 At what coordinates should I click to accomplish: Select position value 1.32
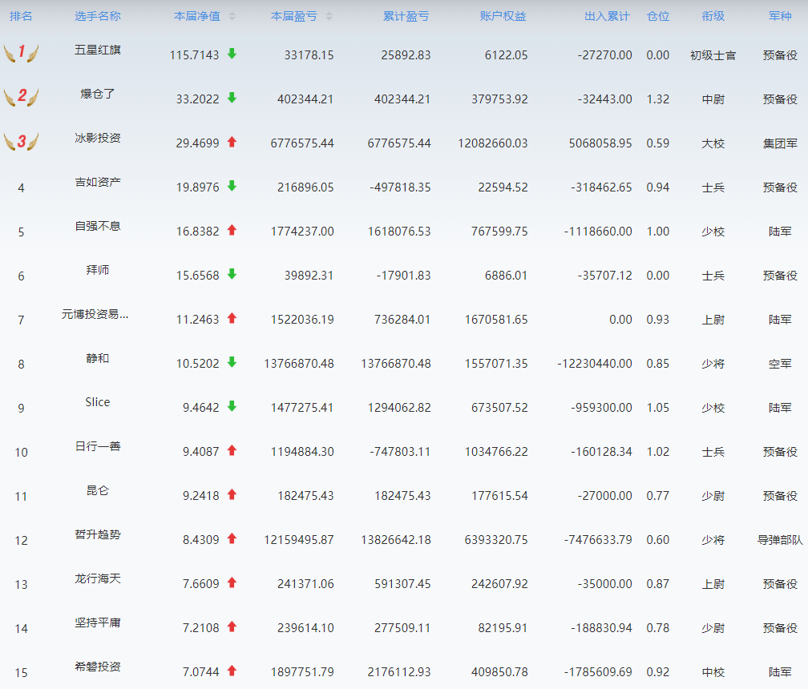point(658,99)
